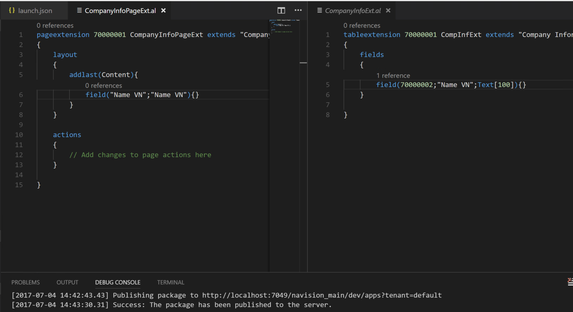Click the field("Name VN";"Name VN") line
Viewport: 573px width, 312px height.
coord(142,95)
